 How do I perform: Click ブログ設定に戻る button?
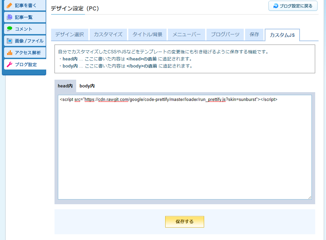click(x=293, y=6)
